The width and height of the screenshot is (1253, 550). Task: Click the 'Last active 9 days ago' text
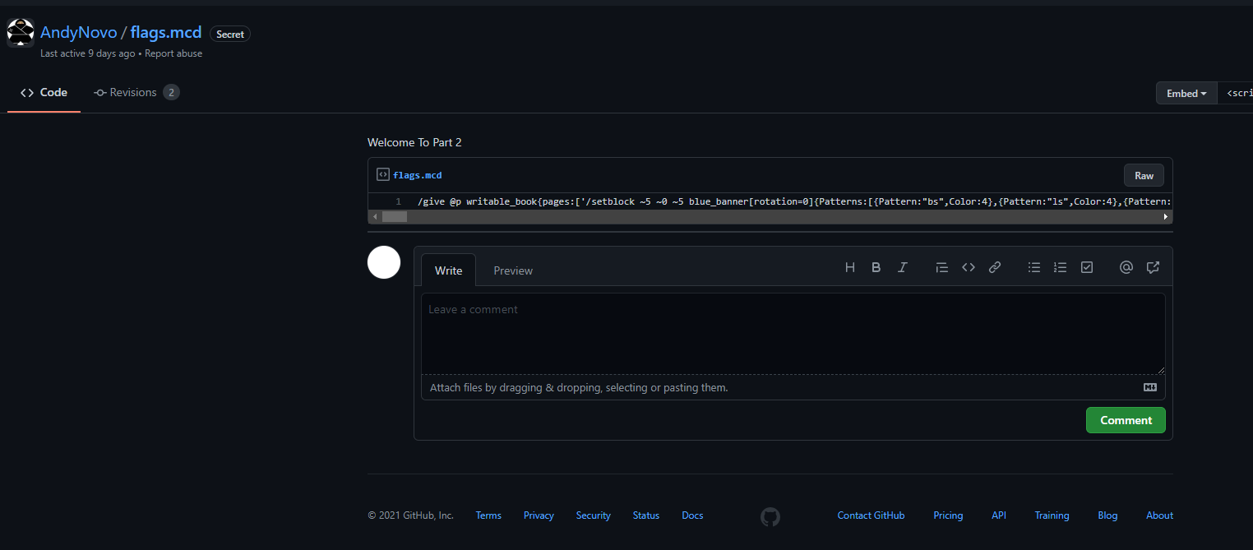(87, 53)
